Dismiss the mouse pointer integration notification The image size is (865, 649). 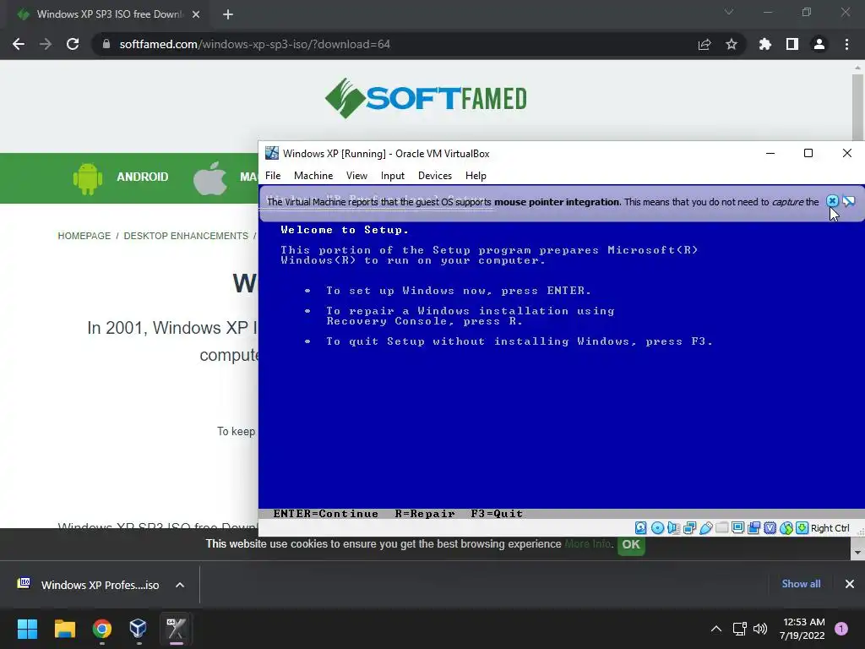(x=832, y=201)
